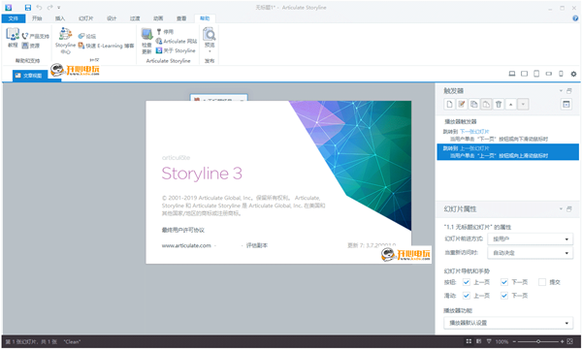
Task: Switch to tablet portrait preview icon
Action: pos(536,74)
